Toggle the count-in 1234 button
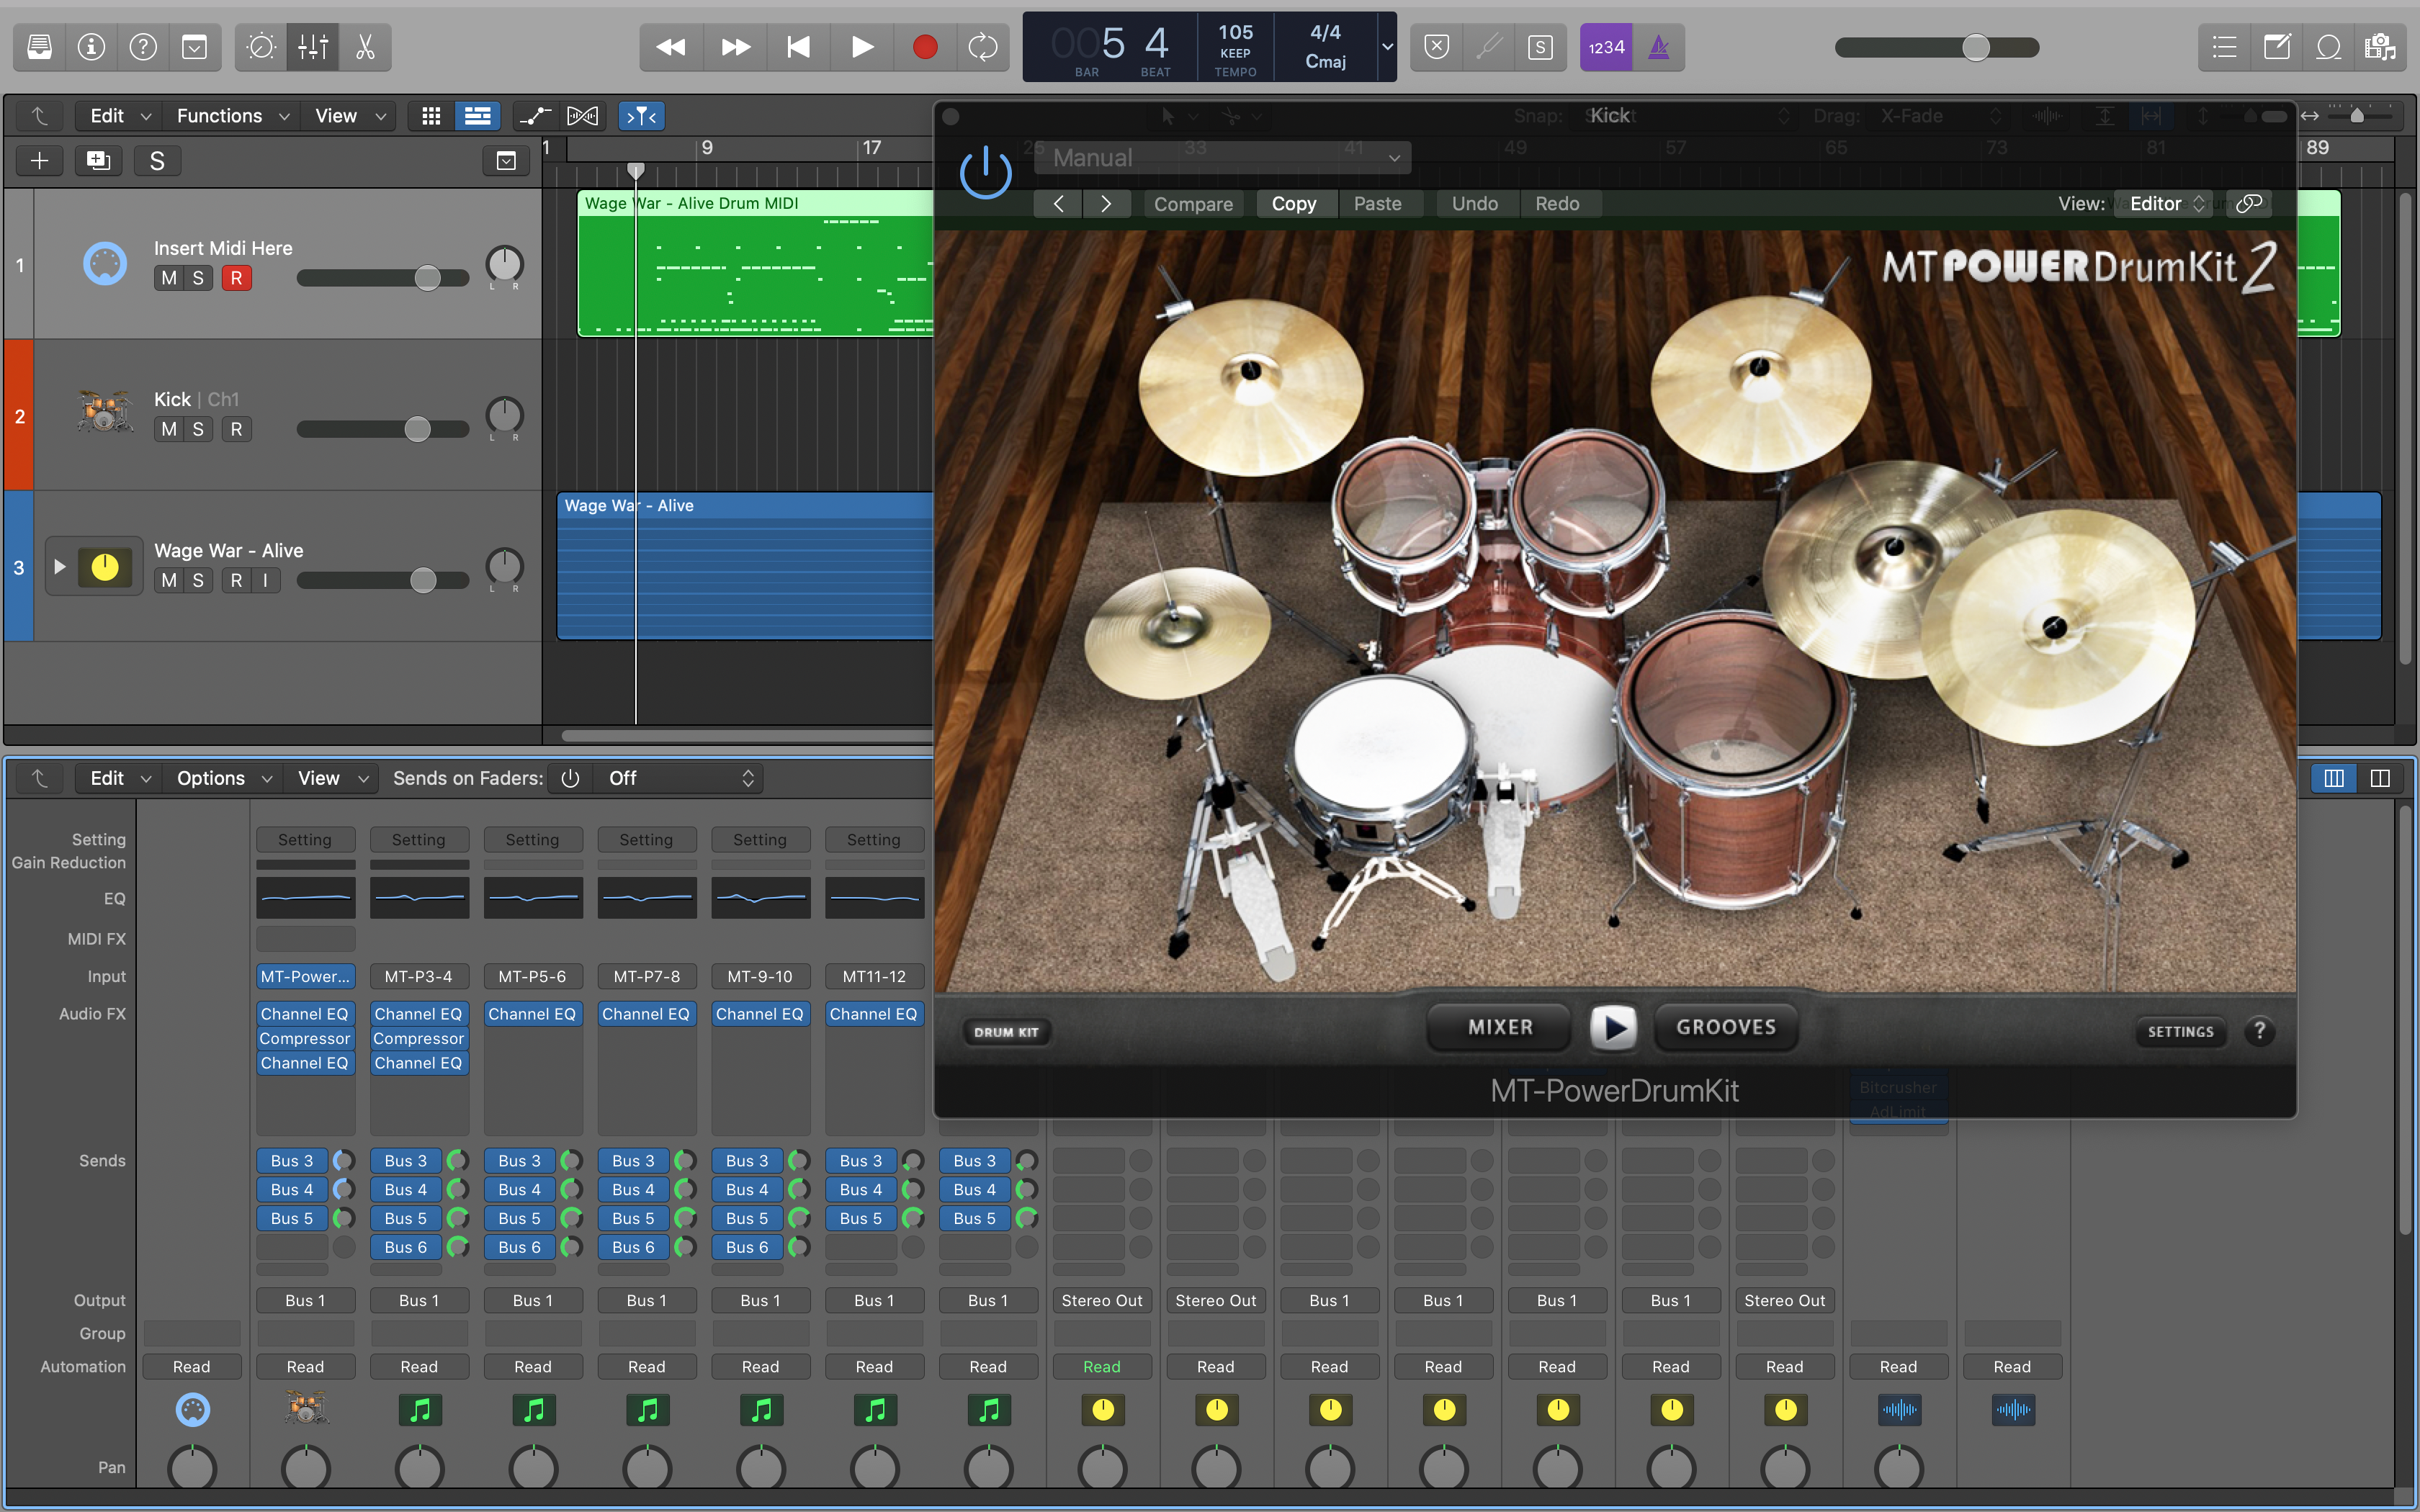This screenshot has width=2420, height=1512. pos(1606,47)
